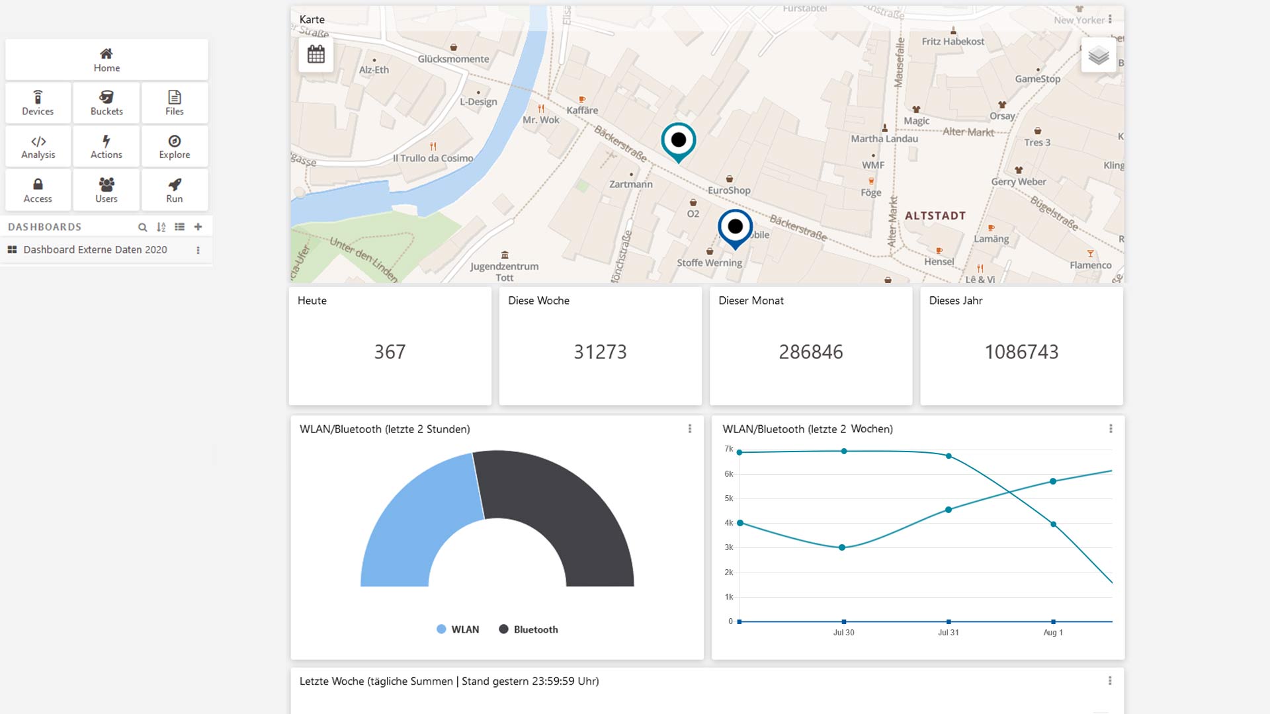Open options menu of 2 Stunden chart
The height and width of the screenshot is (714, 1270).
(690, 429)
